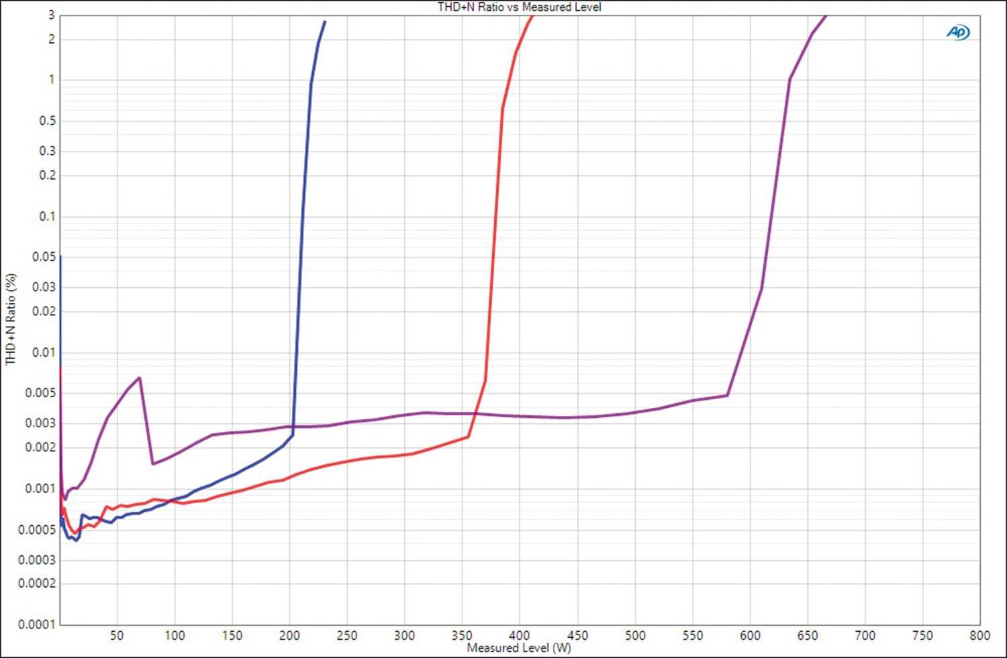The height and width of the screenshot is (658, 1007).
Task: Click the x-axis value 450
Action: click(x=577, y=635)
